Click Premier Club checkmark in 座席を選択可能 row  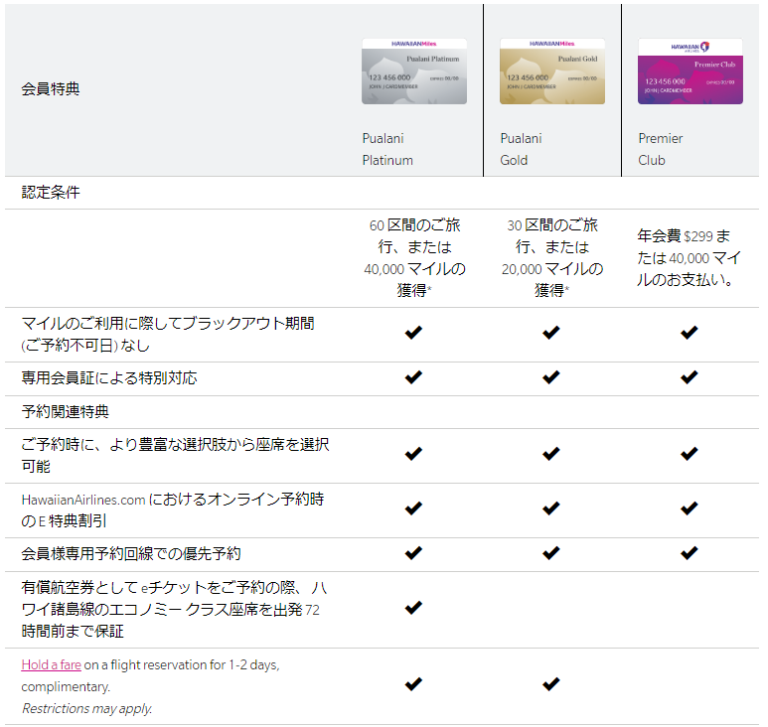(690, 453)
